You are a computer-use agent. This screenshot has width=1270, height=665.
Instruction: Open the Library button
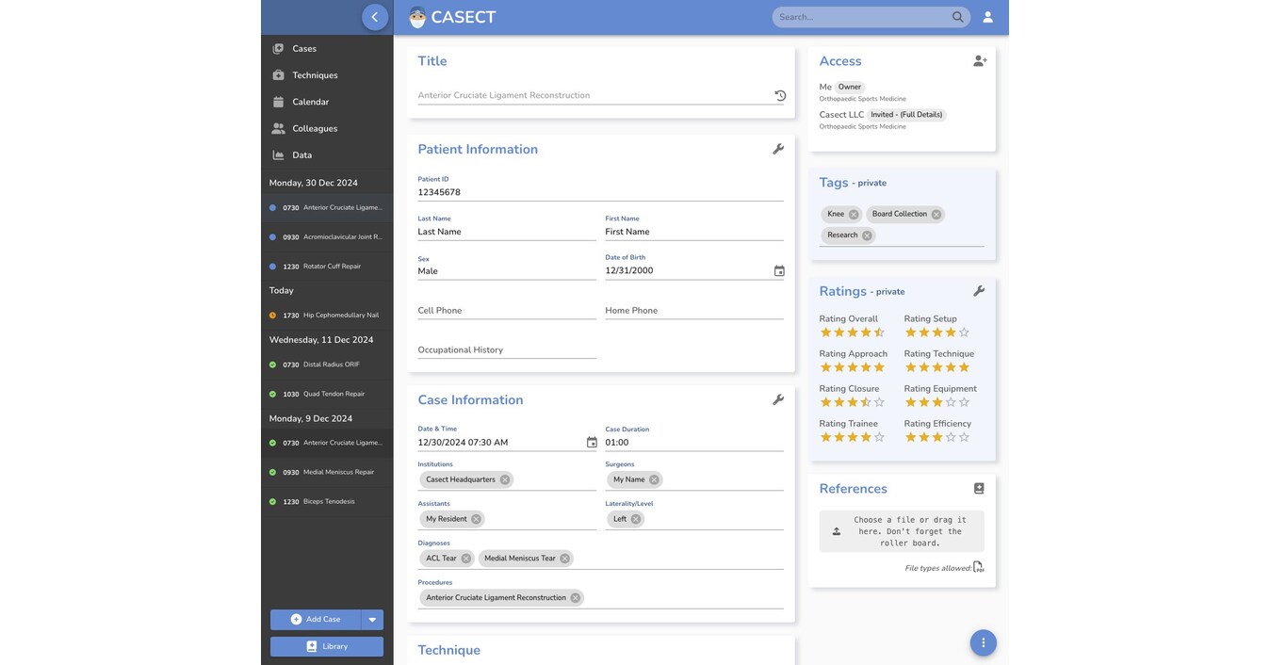(326, 645)
